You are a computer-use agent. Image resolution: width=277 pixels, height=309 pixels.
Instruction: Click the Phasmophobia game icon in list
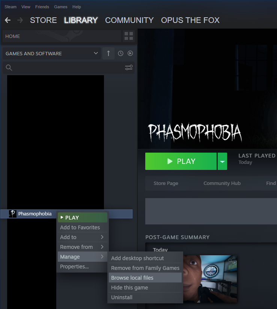pyautogui.click(x=13, y=214)
